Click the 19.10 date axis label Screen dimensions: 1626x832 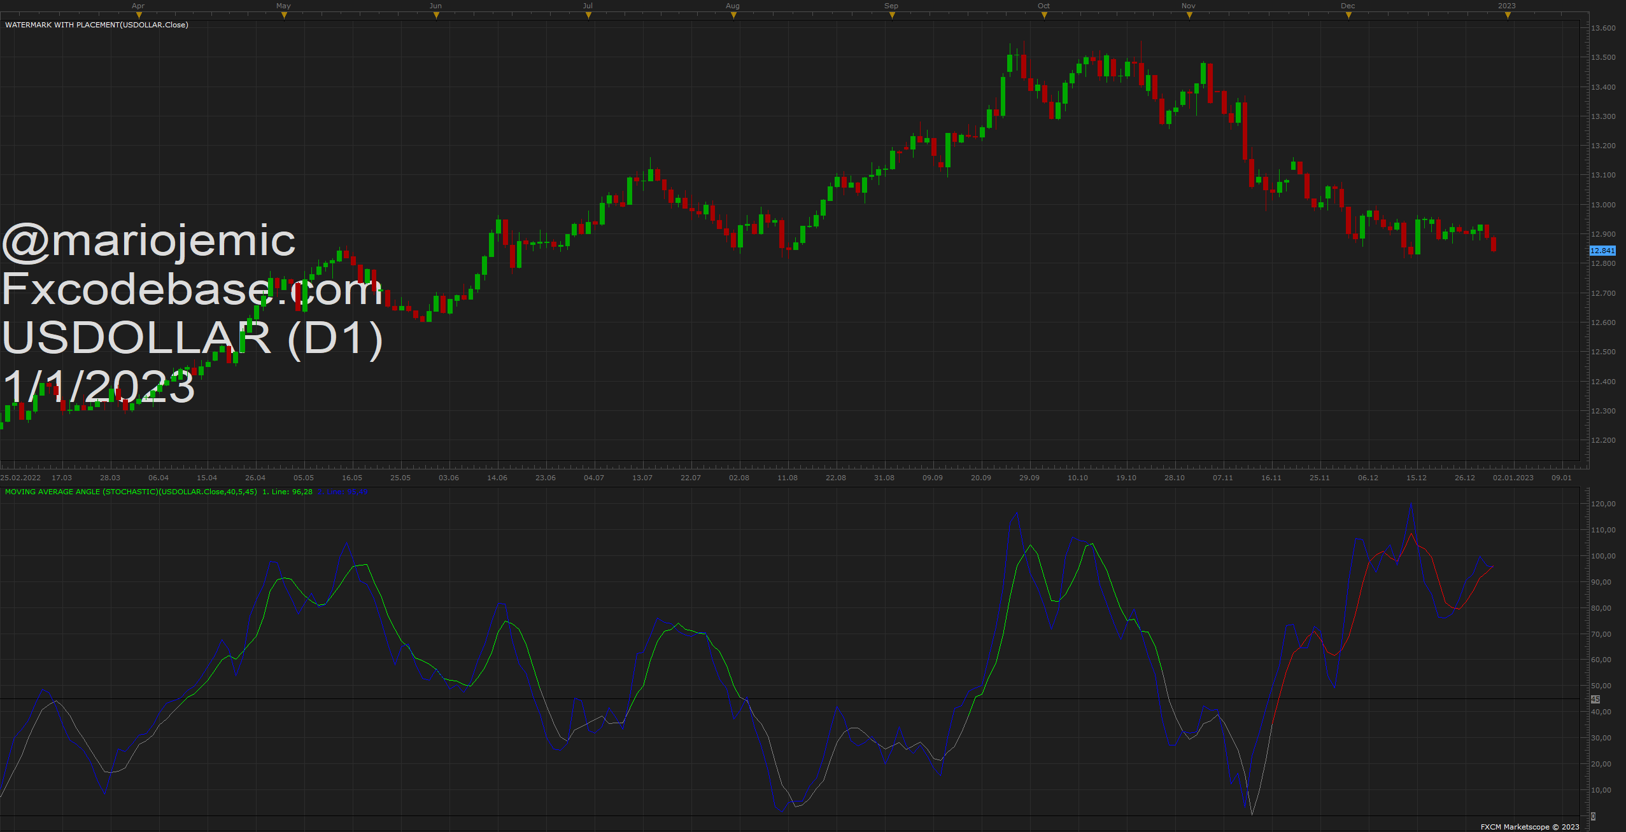point(1126,478)
